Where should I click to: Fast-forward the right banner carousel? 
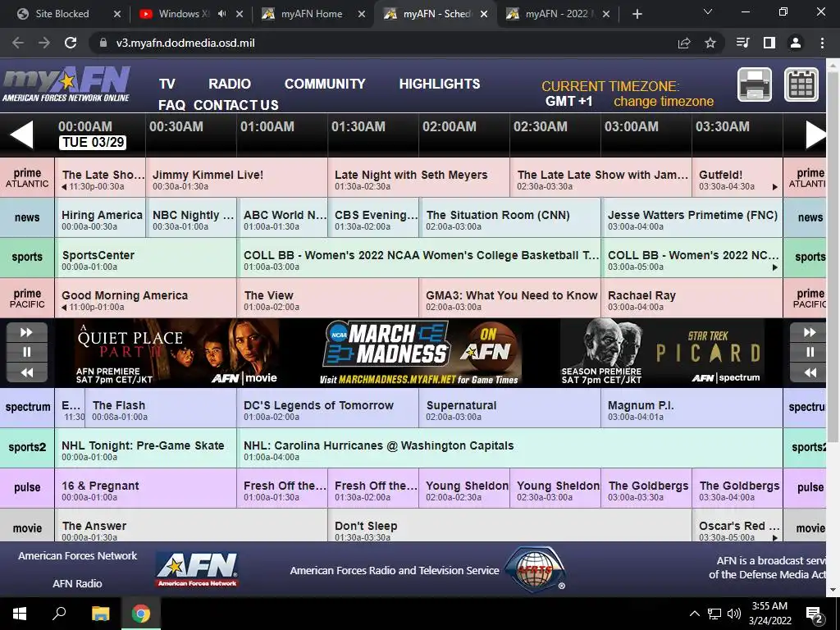coord(810,333)
